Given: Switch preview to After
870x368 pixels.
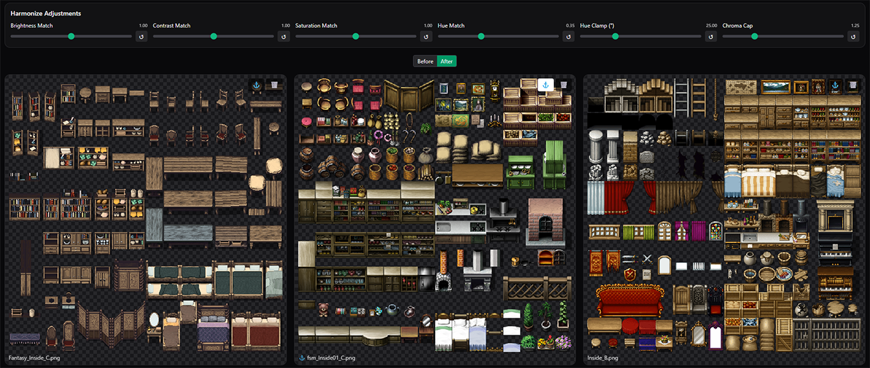Looking at the screenshot, I should [447, 61].
